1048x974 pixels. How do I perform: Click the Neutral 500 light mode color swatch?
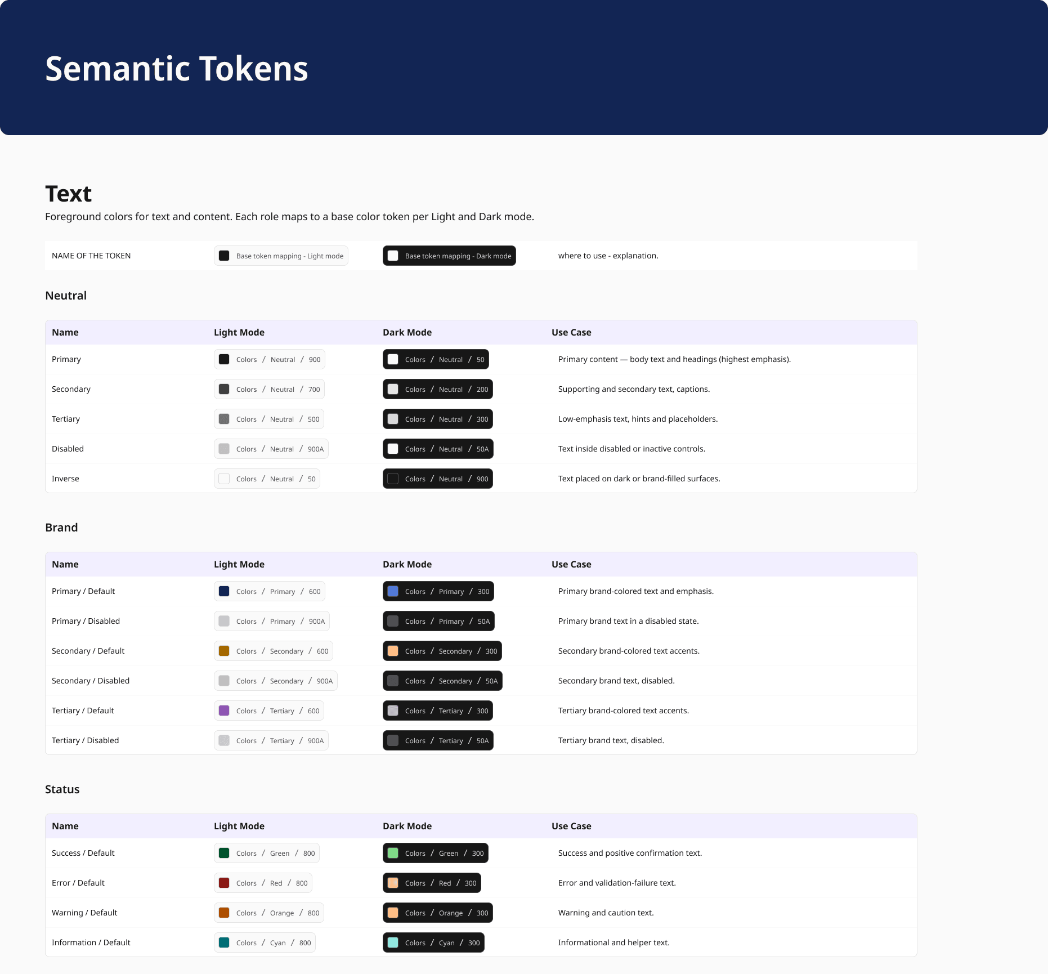click(224, 419)
